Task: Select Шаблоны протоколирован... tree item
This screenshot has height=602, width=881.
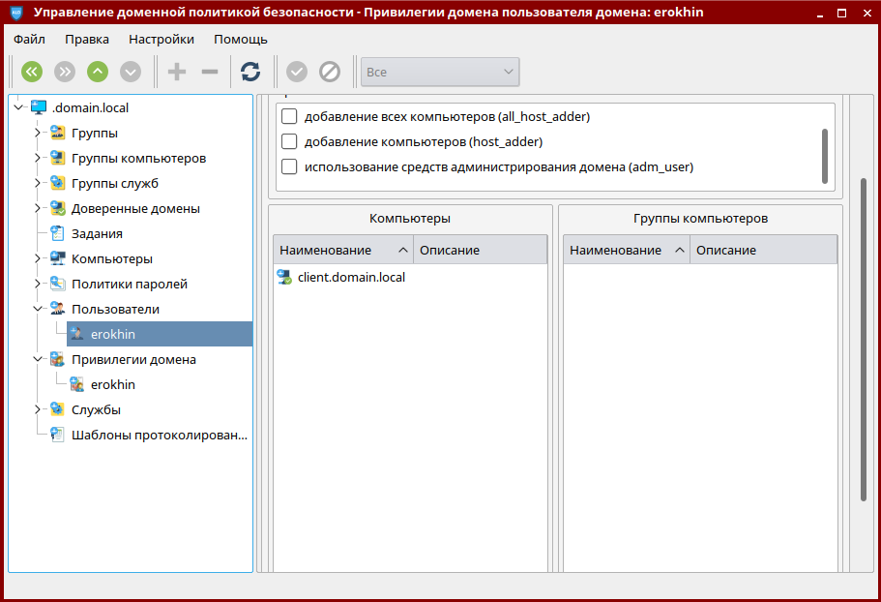Action: pyautogui.click(x=159, y=435)
